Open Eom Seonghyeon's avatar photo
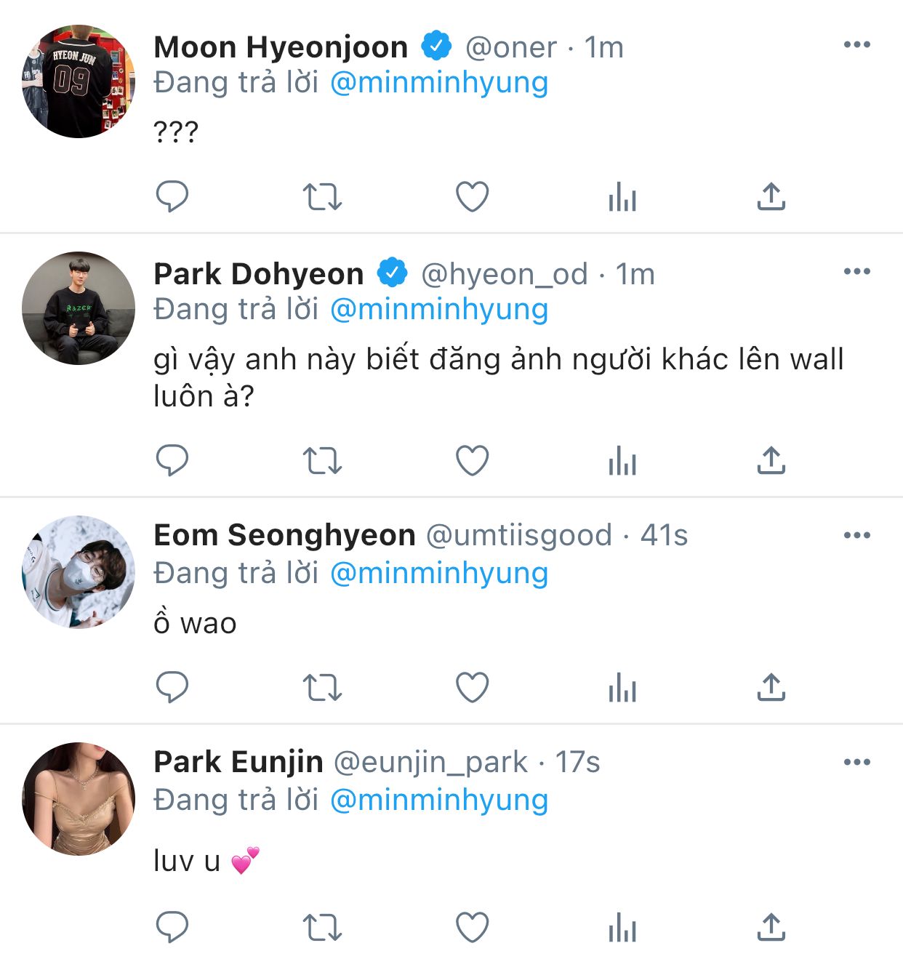This screenshot has height=959, width=903. (x=79, y=572)
